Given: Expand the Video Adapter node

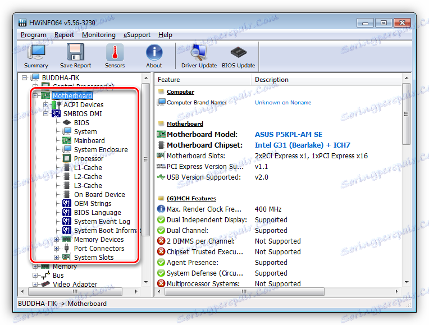Looking at the screenshot, I should click(x=35, y=284).
